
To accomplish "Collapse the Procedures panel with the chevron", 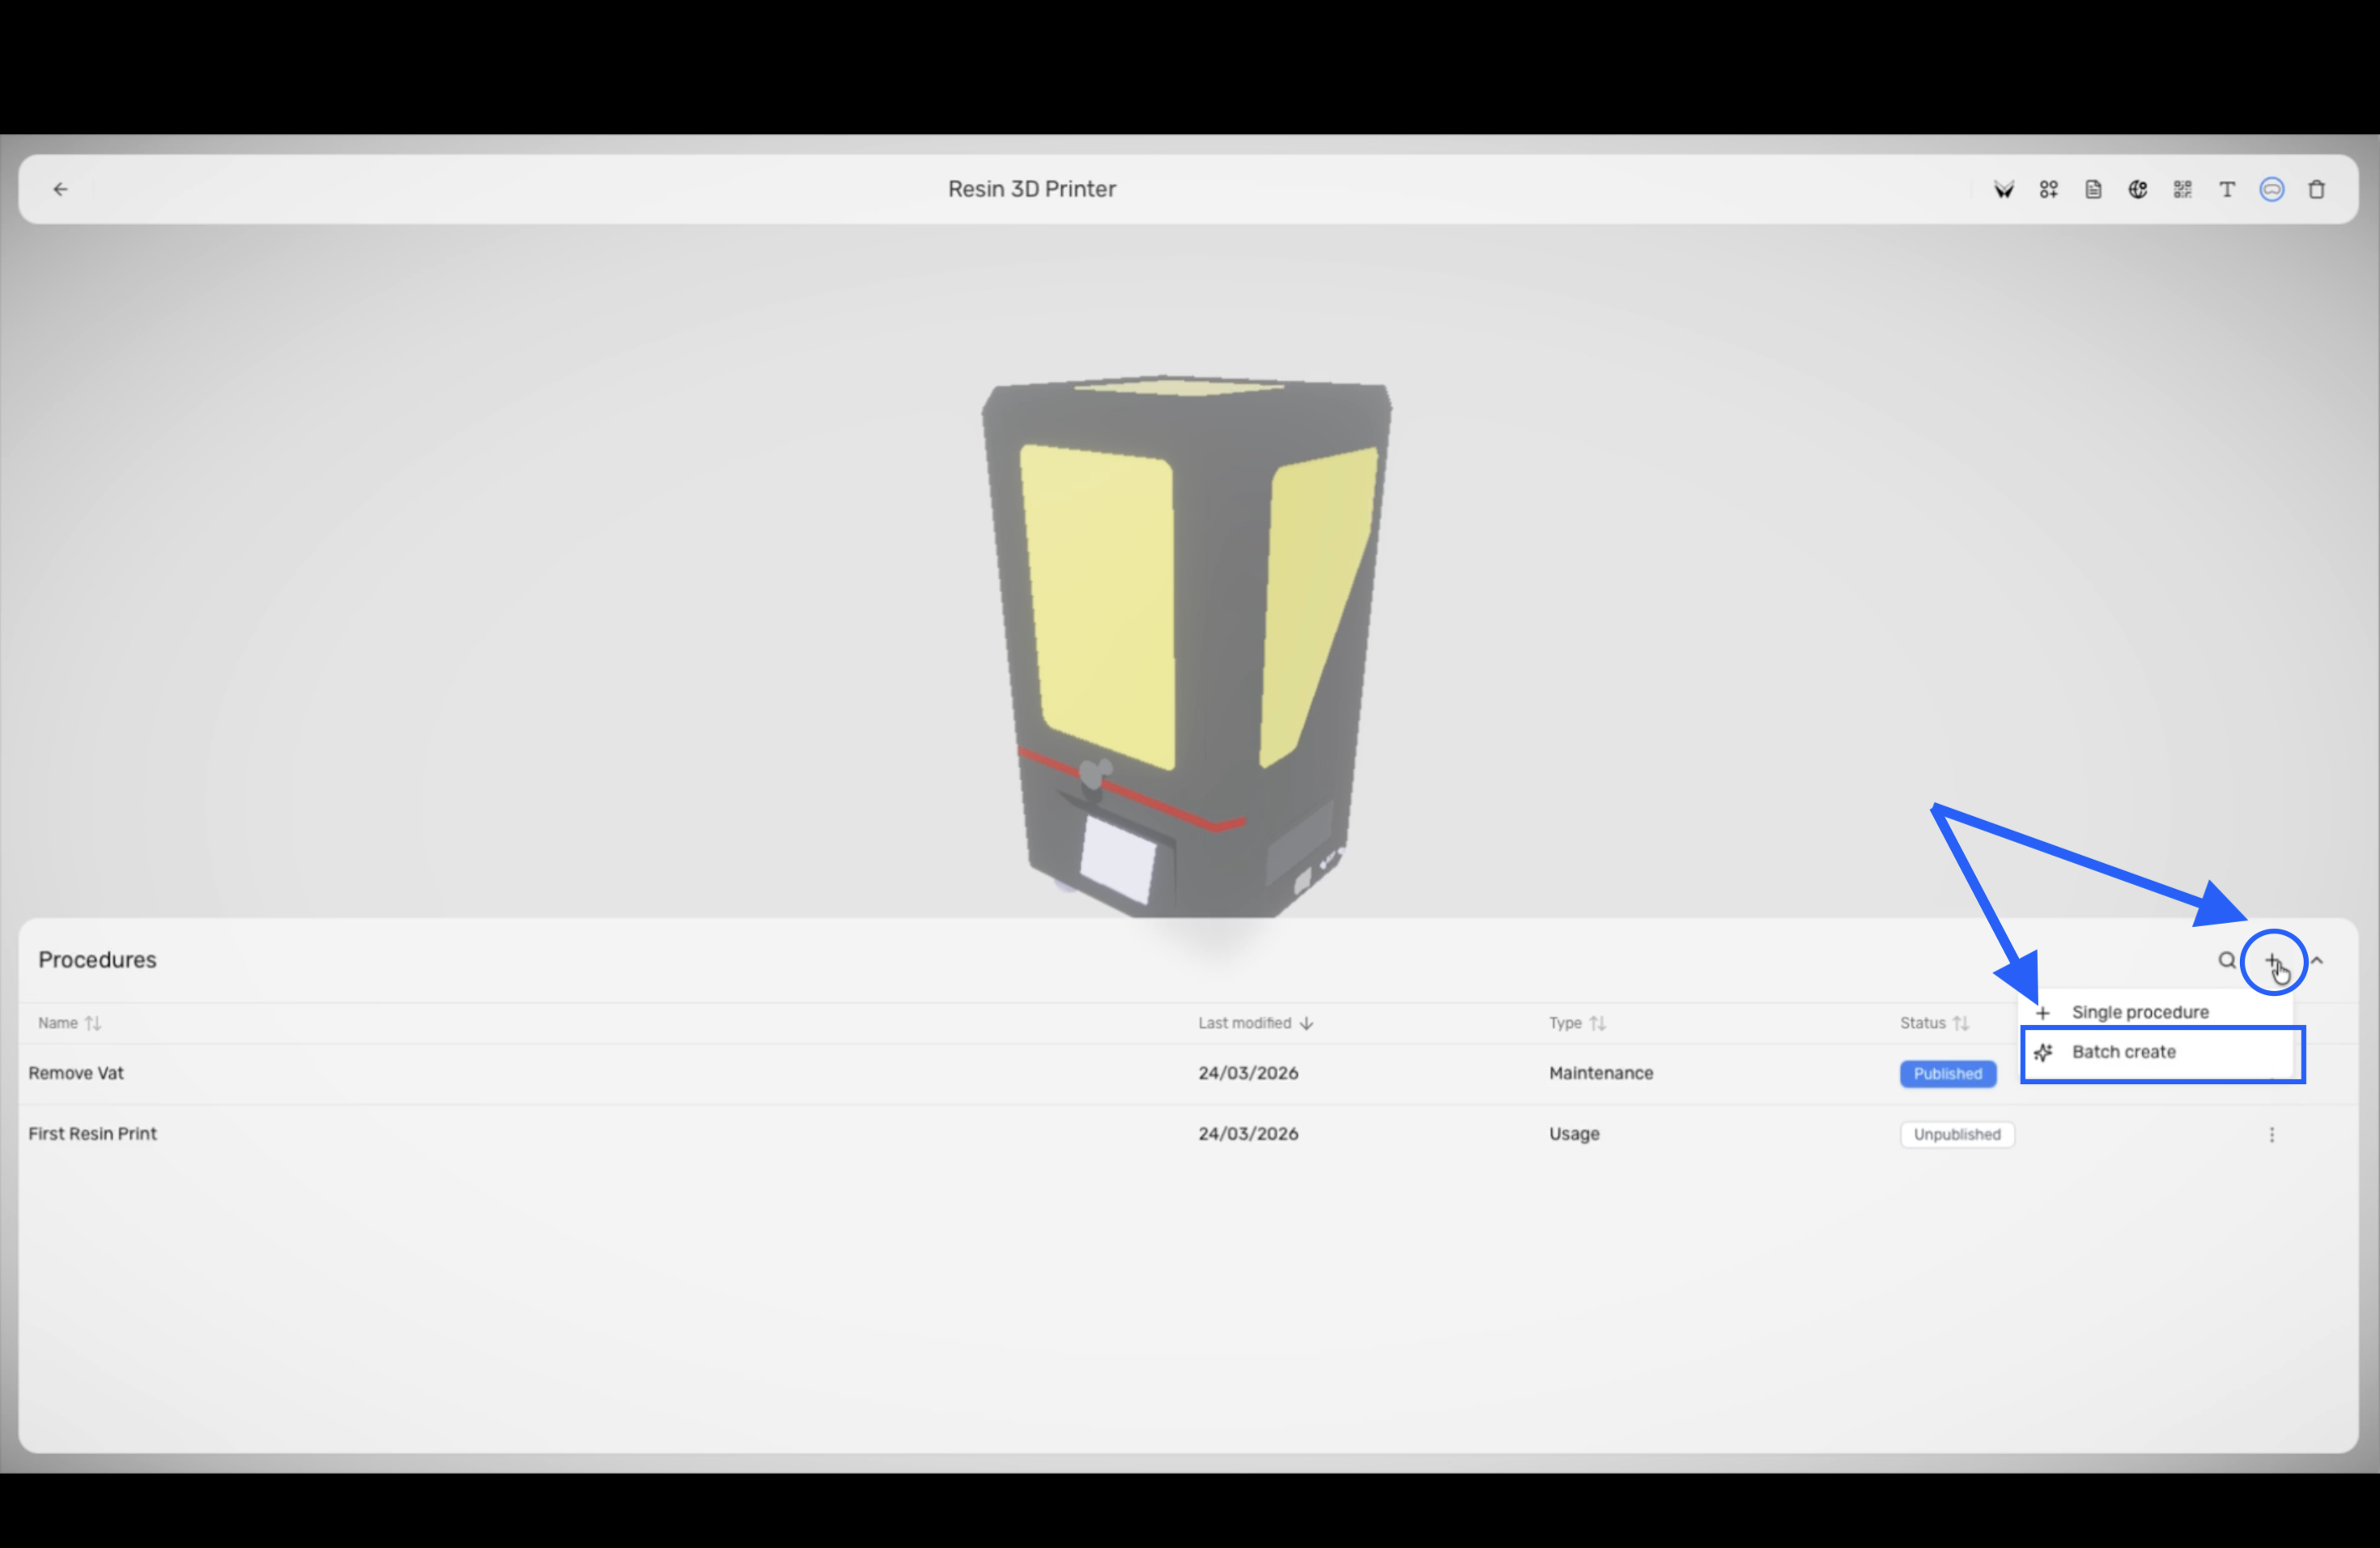I will point(2316,960).
